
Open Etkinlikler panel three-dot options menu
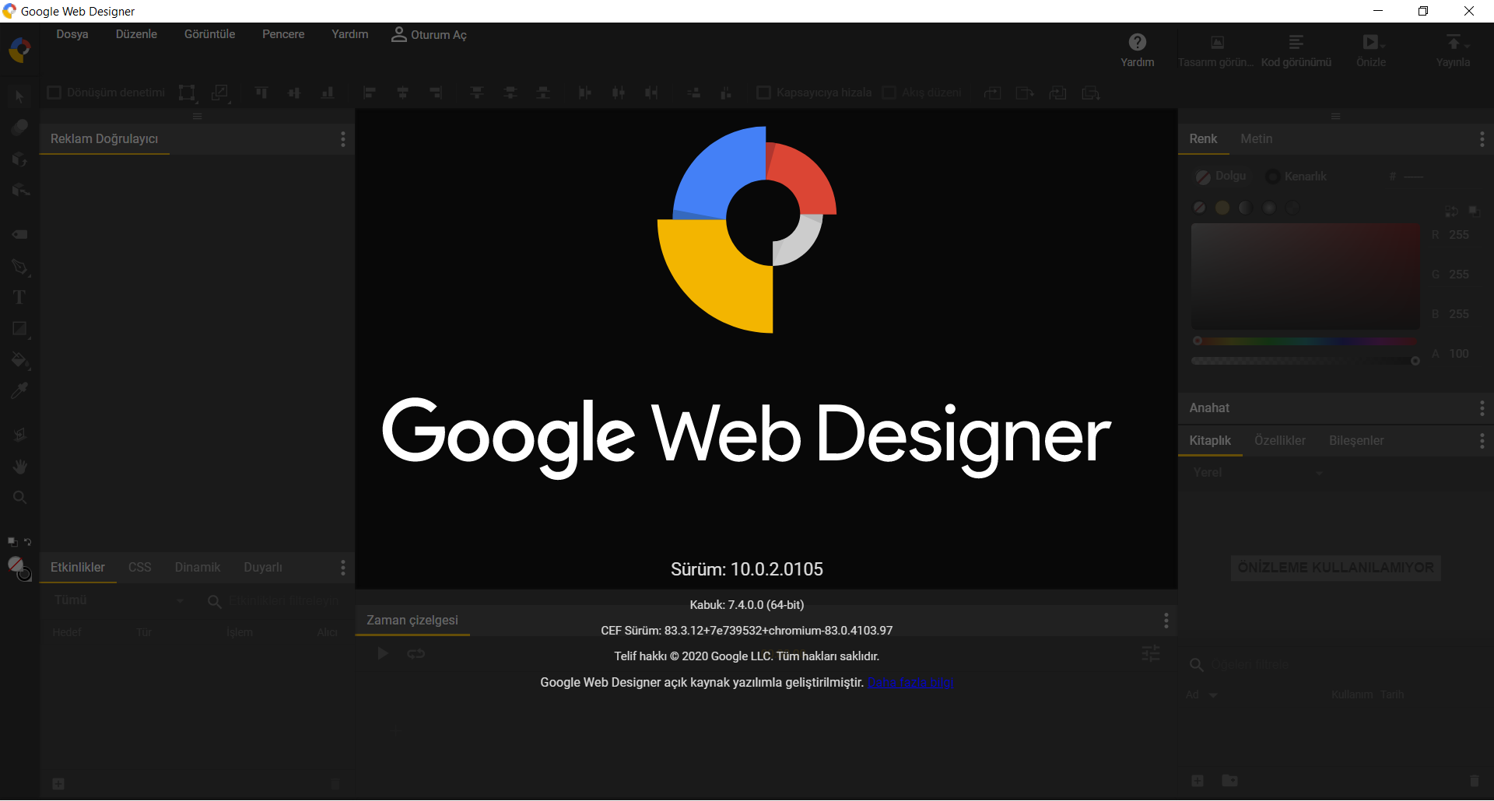click(x=342, y=567)
